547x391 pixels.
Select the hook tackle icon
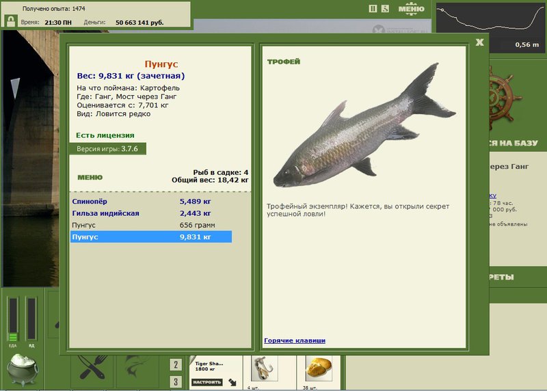(265, 368)
